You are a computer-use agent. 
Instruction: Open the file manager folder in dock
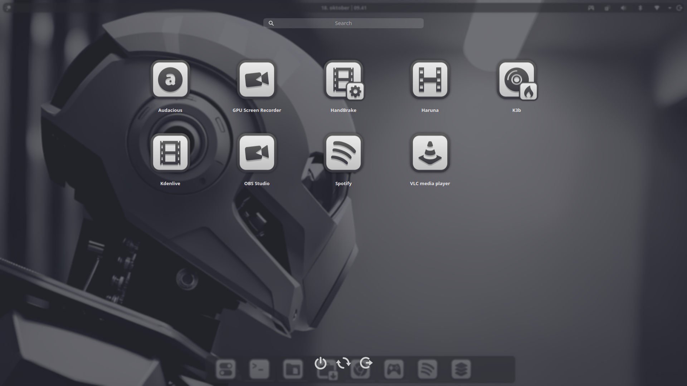point(293,369)
